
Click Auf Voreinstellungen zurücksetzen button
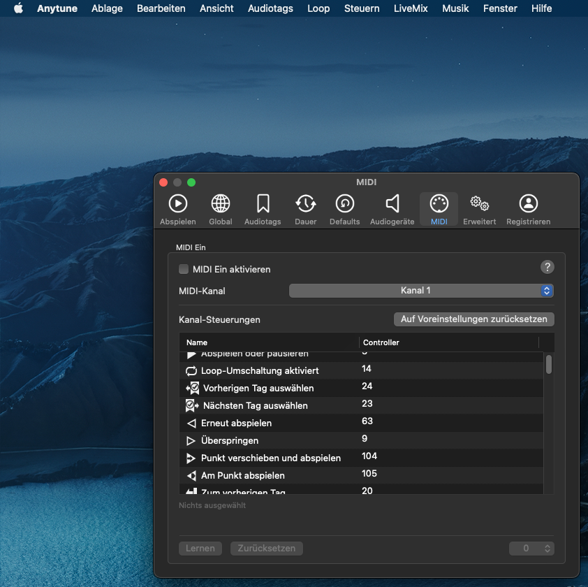(474, 319)
